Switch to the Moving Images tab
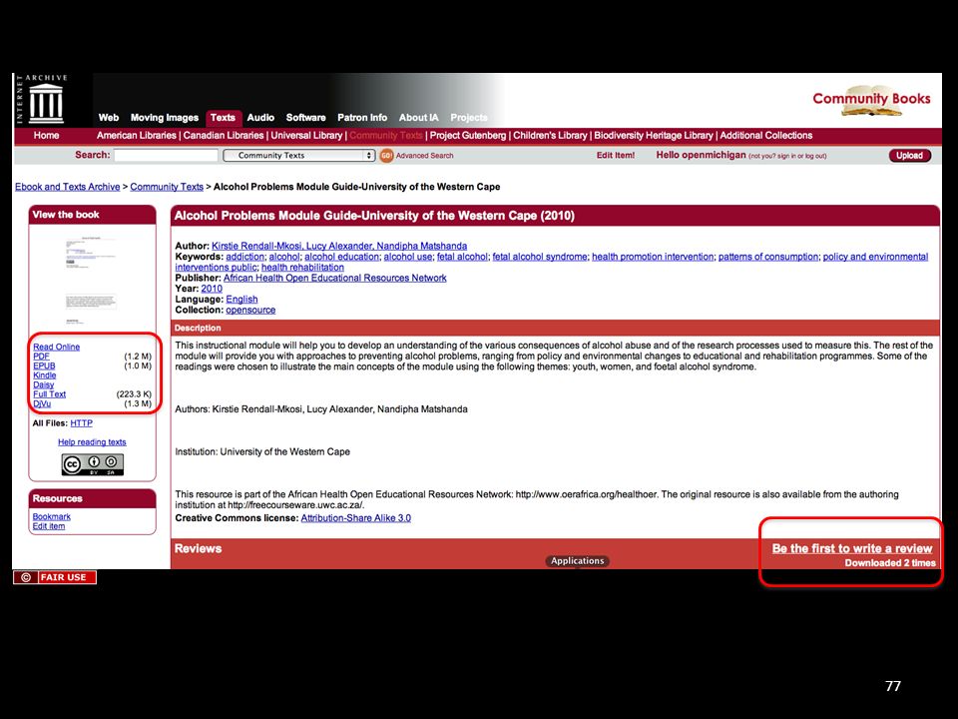The width and height of the screenshot is (958, 719). 165,118
